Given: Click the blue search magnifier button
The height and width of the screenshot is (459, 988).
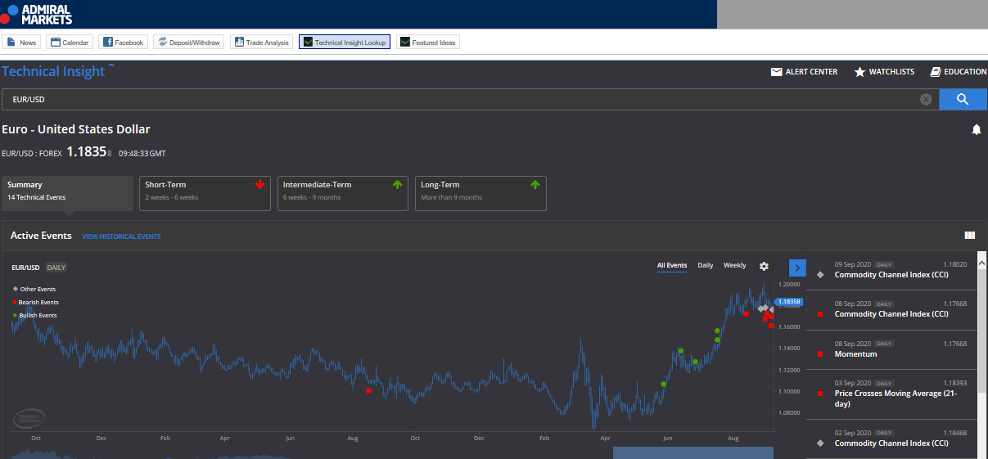Looking at the screenshot, I should click(963, 99).
